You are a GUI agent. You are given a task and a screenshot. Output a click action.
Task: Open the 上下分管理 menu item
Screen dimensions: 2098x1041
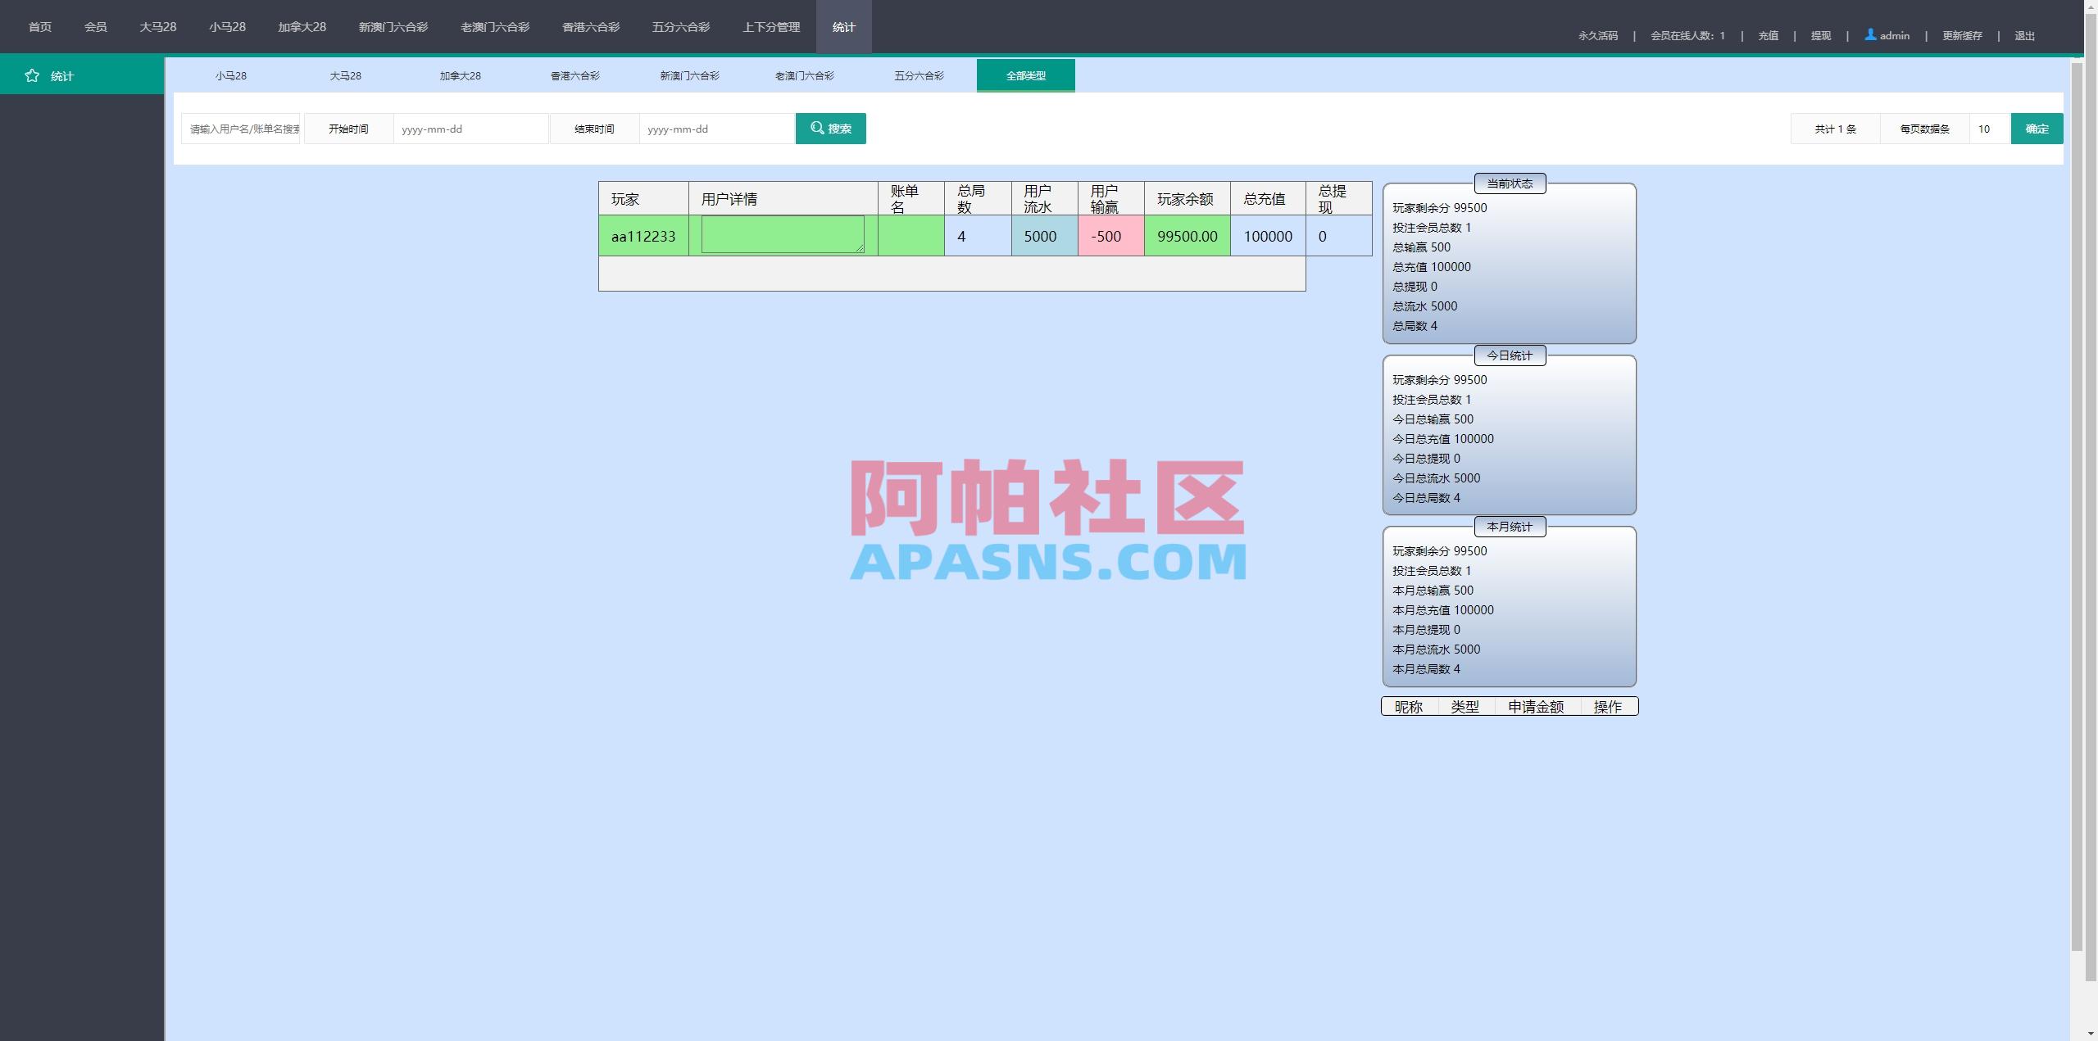pos(772,26)
